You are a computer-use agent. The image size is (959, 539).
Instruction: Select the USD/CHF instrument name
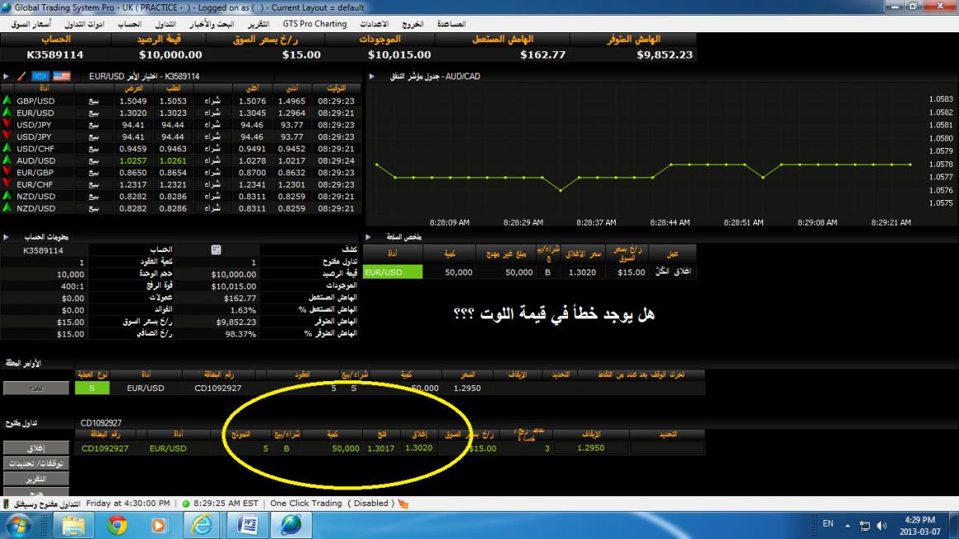[36, 149]
